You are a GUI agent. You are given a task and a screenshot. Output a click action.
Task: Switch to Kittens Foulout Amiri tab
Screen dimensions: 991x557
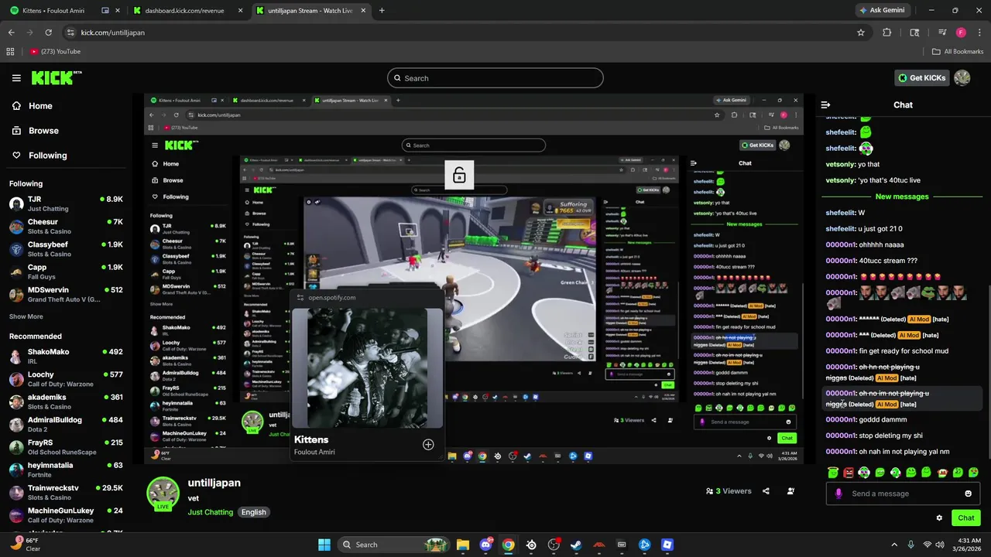(x=65, y=11)
